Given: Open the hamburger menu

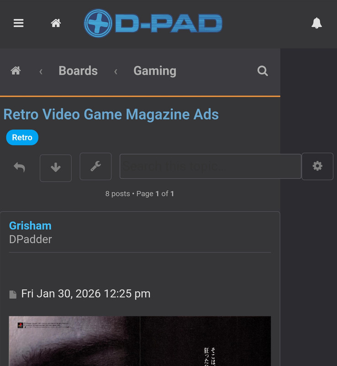Looking at the screenshot, I should (x=18, y=23).
